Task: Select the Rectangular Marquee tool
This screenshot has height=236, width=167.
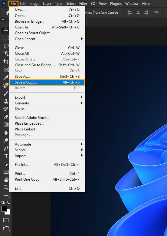Action: (x=6, y=38)
